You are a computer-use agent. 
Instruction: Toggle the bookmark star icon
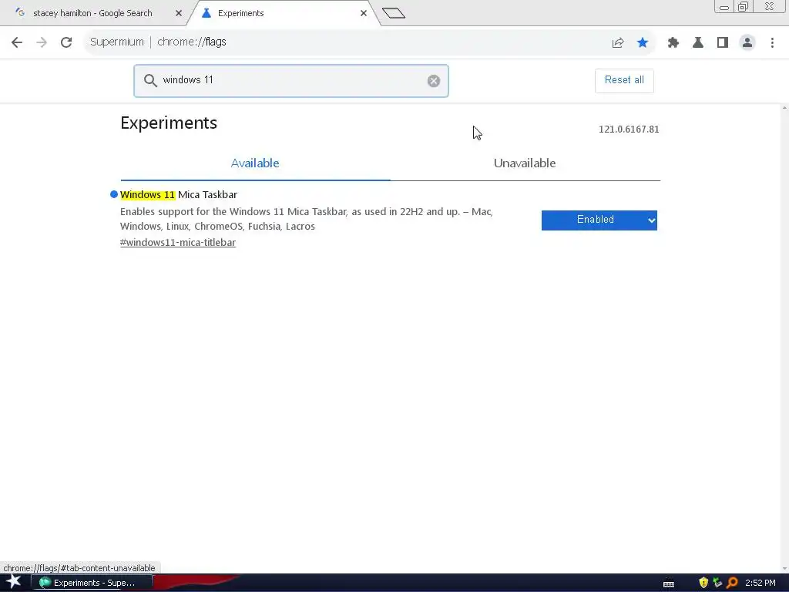(643, 43)
